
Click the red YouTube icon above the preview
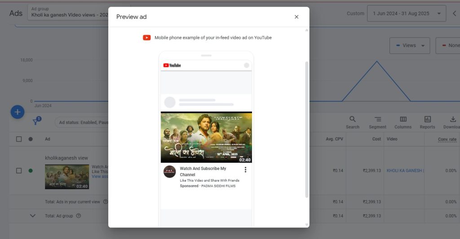pyautogui.click(x=147, y=38)
